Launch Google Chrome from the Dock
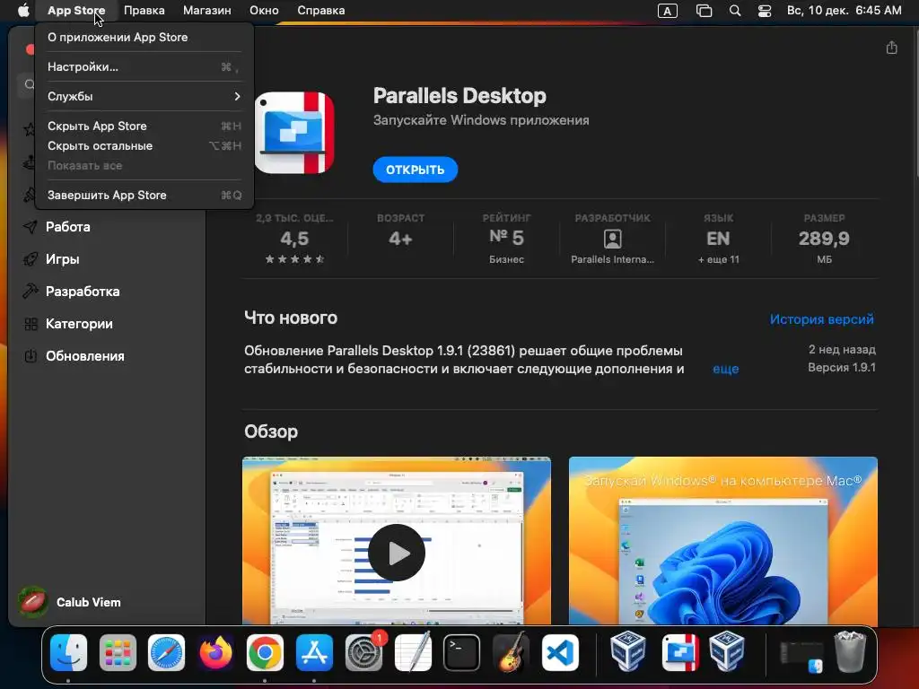919x689 pixels. tap(265, 652)
